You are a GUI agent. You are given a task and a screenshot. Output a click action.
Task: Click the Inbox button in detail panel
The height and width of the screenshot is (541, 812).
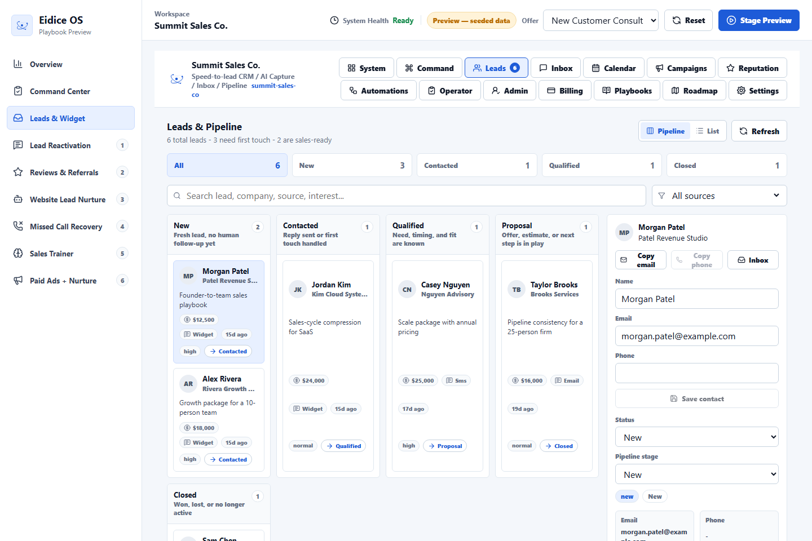click(753, 260)
